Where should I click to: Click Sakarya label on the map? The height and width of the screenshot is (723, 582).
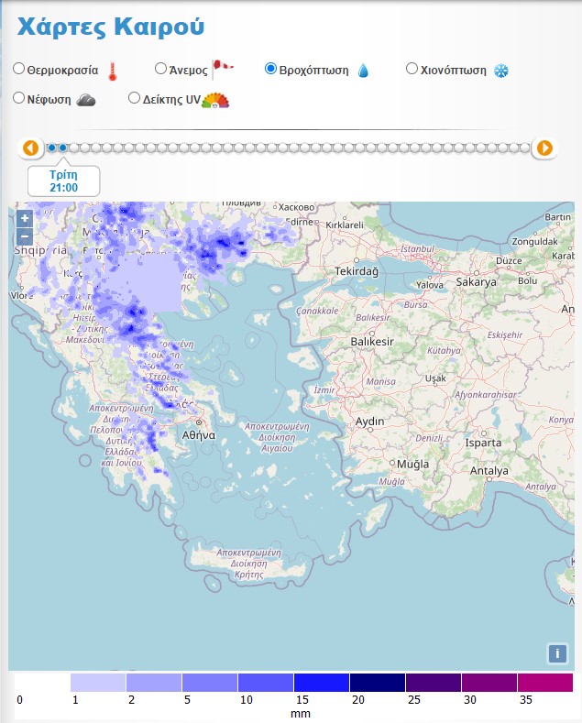coord(477,281)
